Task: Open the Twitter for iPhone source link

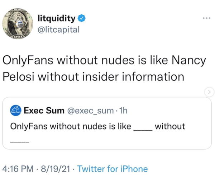Action: [x=112, y=168]
